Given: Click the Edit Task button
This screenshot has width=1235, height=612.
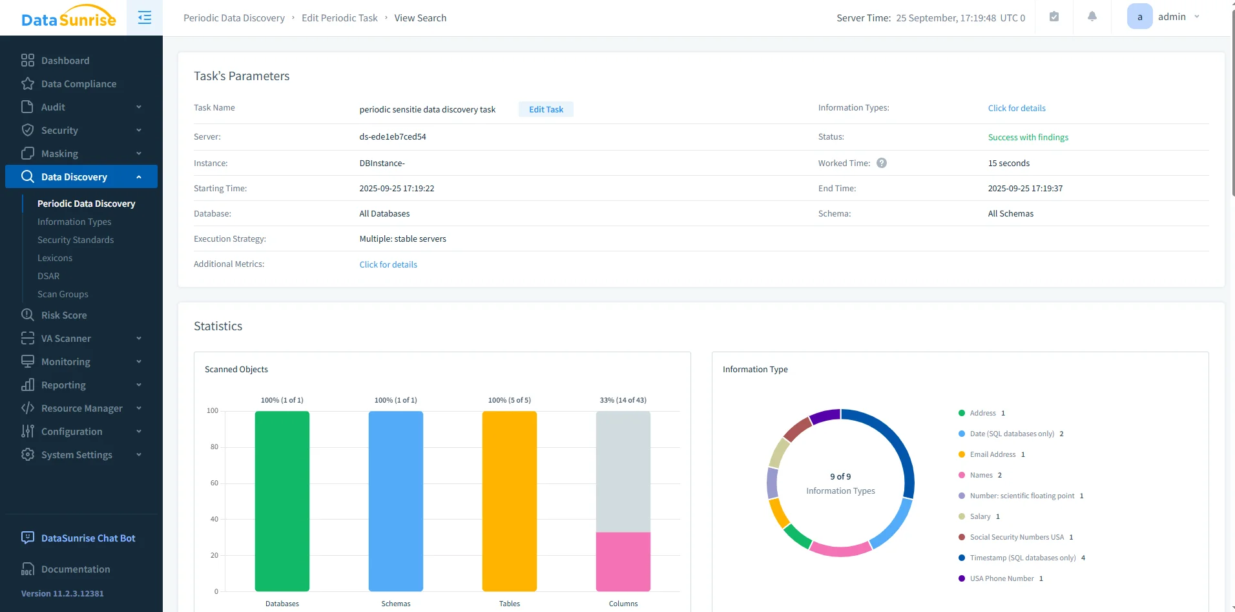Looking at the screenshot, I should (x=545, y=109).
